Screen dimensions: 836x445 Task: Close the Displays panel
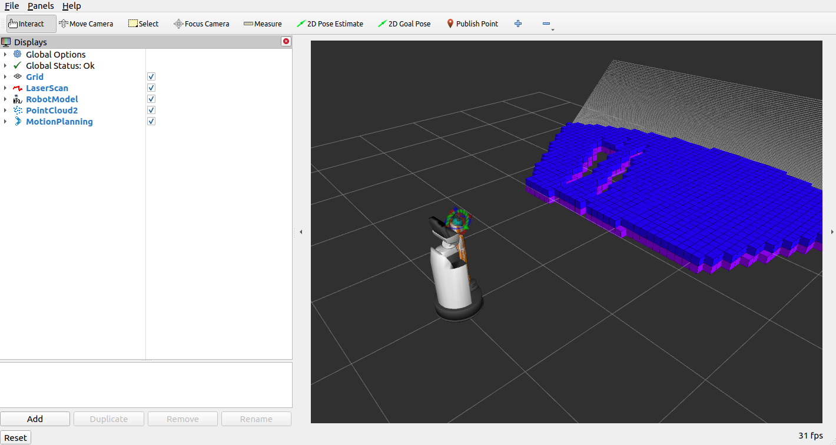coord(286,42)
